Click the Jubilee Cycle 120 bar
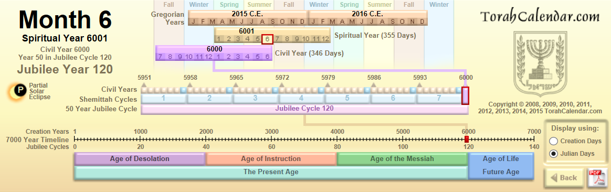The image size is (611, 192). [304, 109]
